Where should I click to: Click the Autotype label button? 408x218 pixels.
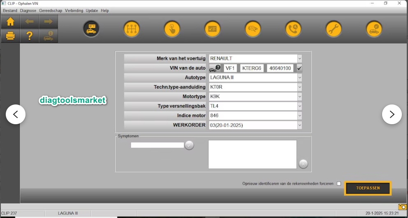165,77
